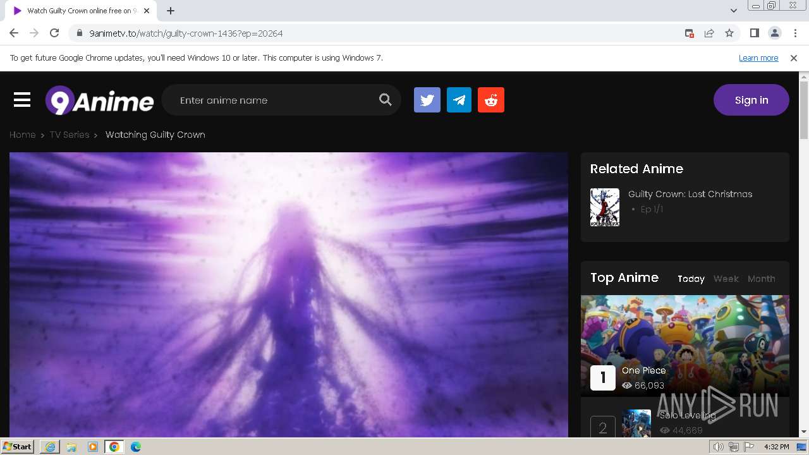Share this page icon in address bar
The width and height of the screenshot is (809, 455).
(709, 33)
